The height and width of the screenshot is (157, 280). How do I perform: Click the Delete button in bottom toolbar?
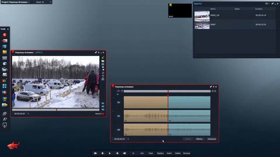(178, 153)
